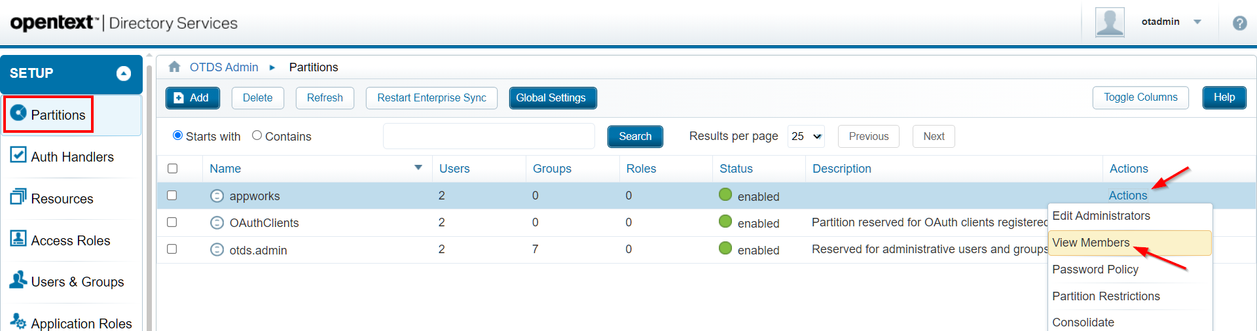Sort by the Name column arrow
The width and height of the screenshot is (1257, 331).
tap(418, 168)
